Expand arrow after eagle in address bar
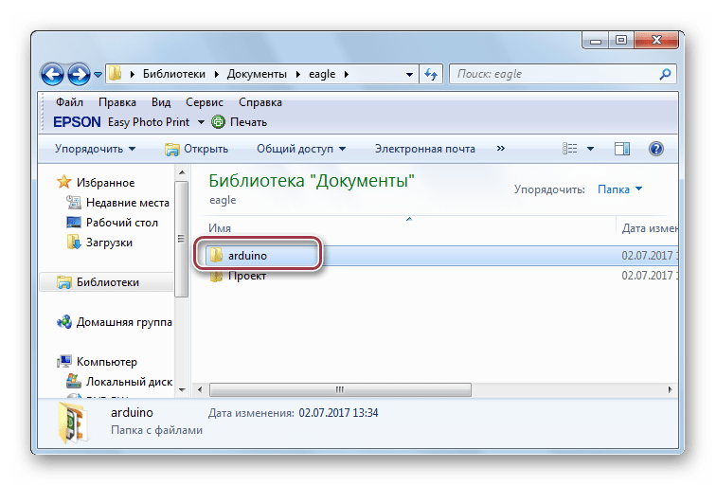716x486 pixels. pyautogui.click(x=347, y=74)
